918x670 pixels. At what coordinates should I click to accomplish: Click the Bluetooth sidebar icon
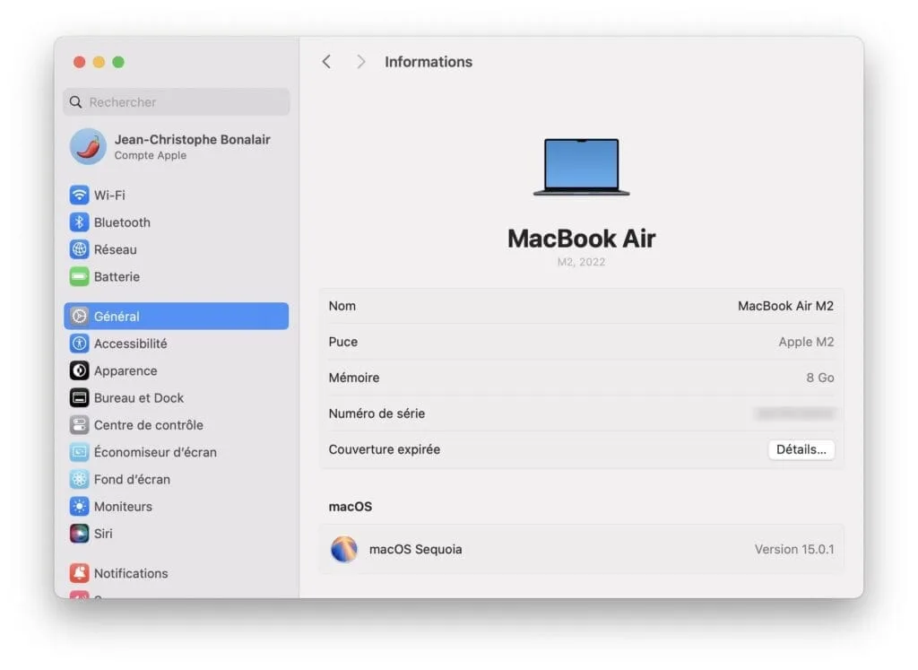(x=79, y=222)
